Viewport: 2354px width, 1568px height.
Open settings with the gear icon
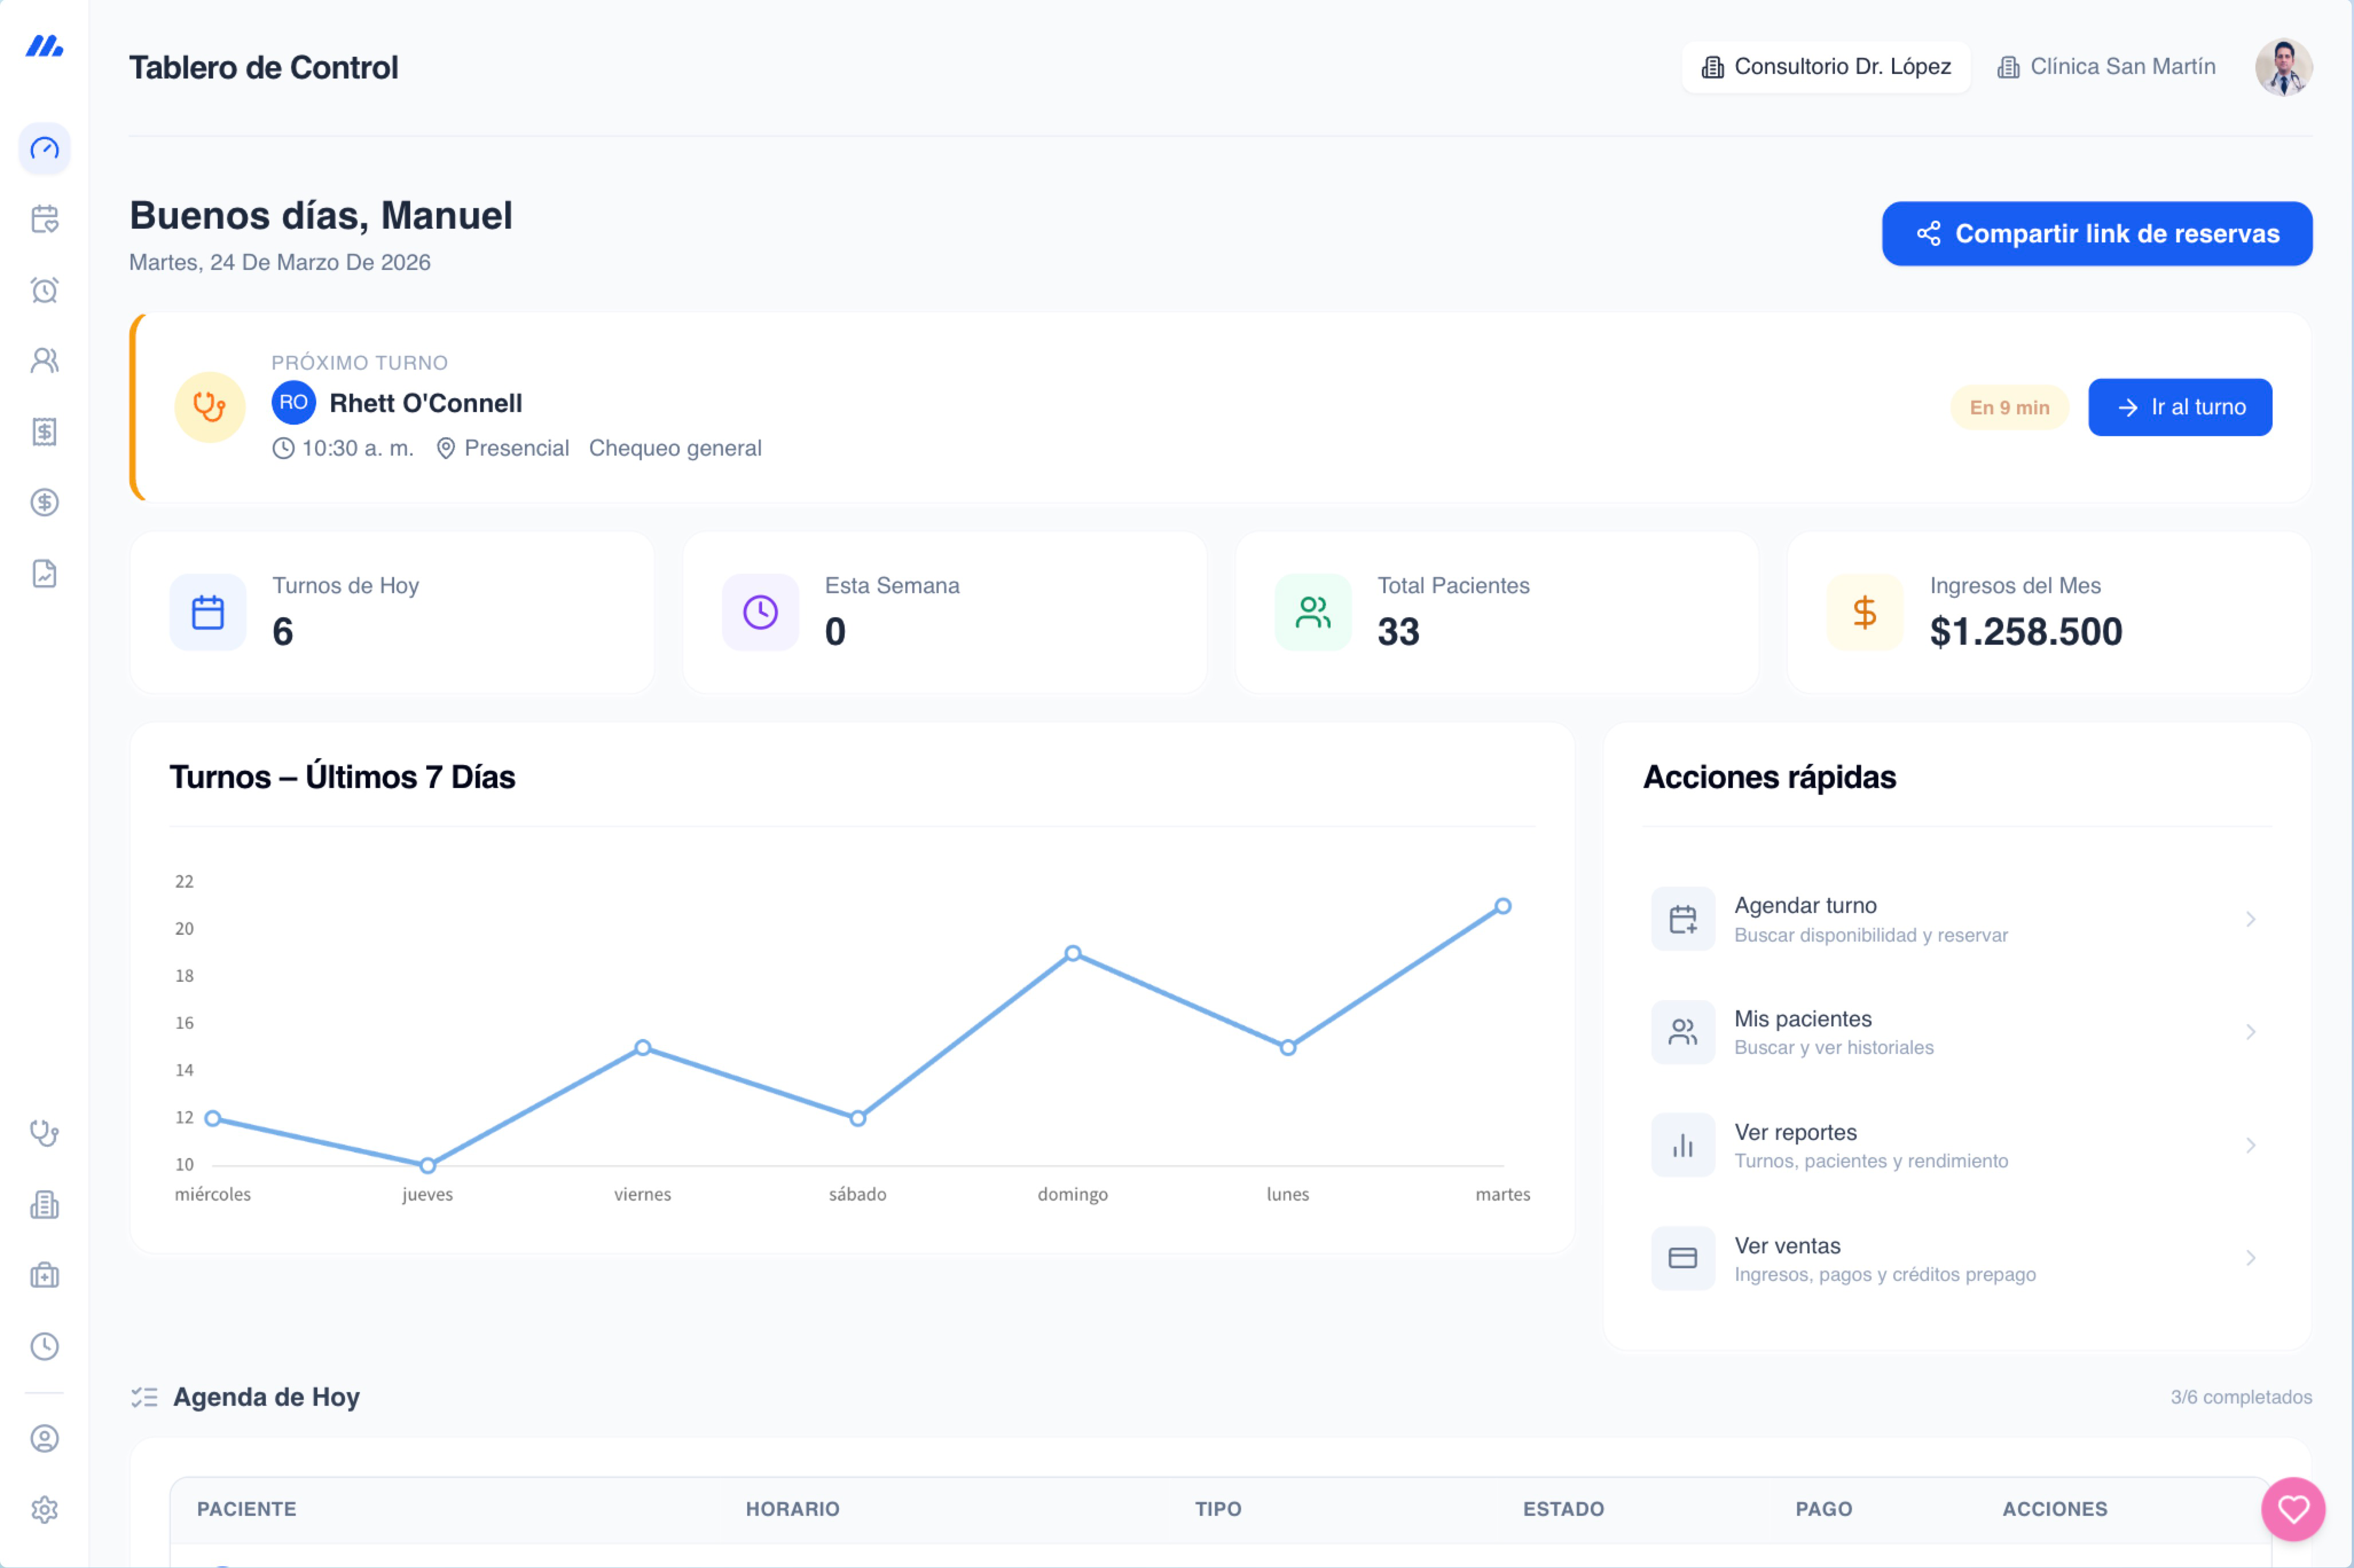click(45, 1510)
